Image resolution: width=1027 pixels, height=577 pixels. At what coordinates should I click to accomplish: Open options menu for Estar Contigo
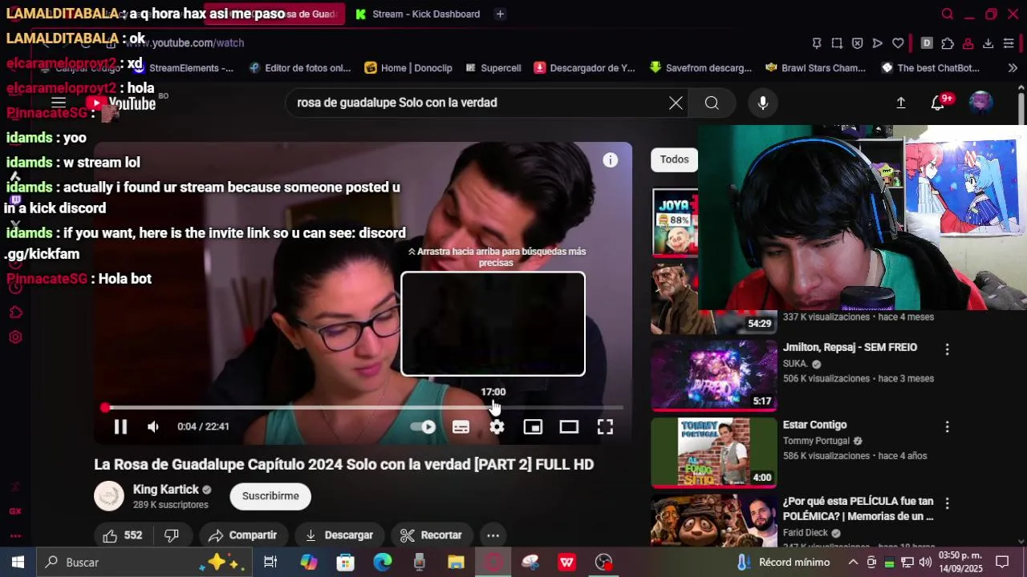(948, 427)
